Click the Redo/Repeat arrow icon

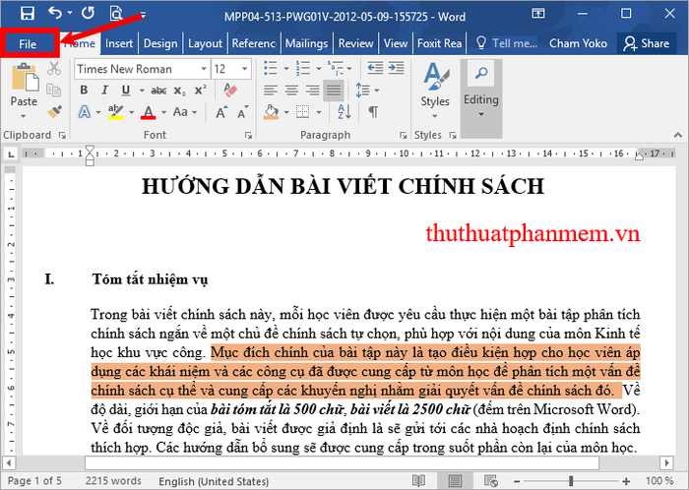click(88, 13)
